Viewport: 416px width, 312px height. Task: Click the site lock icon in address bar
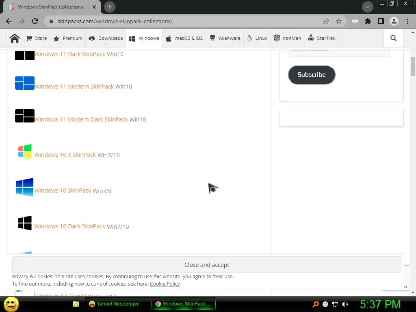click(51, 21)
